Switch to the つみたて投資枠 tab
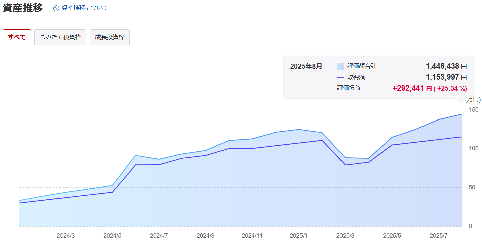The height and width of the screenshot is (241, 482). (x=61, y=37)
